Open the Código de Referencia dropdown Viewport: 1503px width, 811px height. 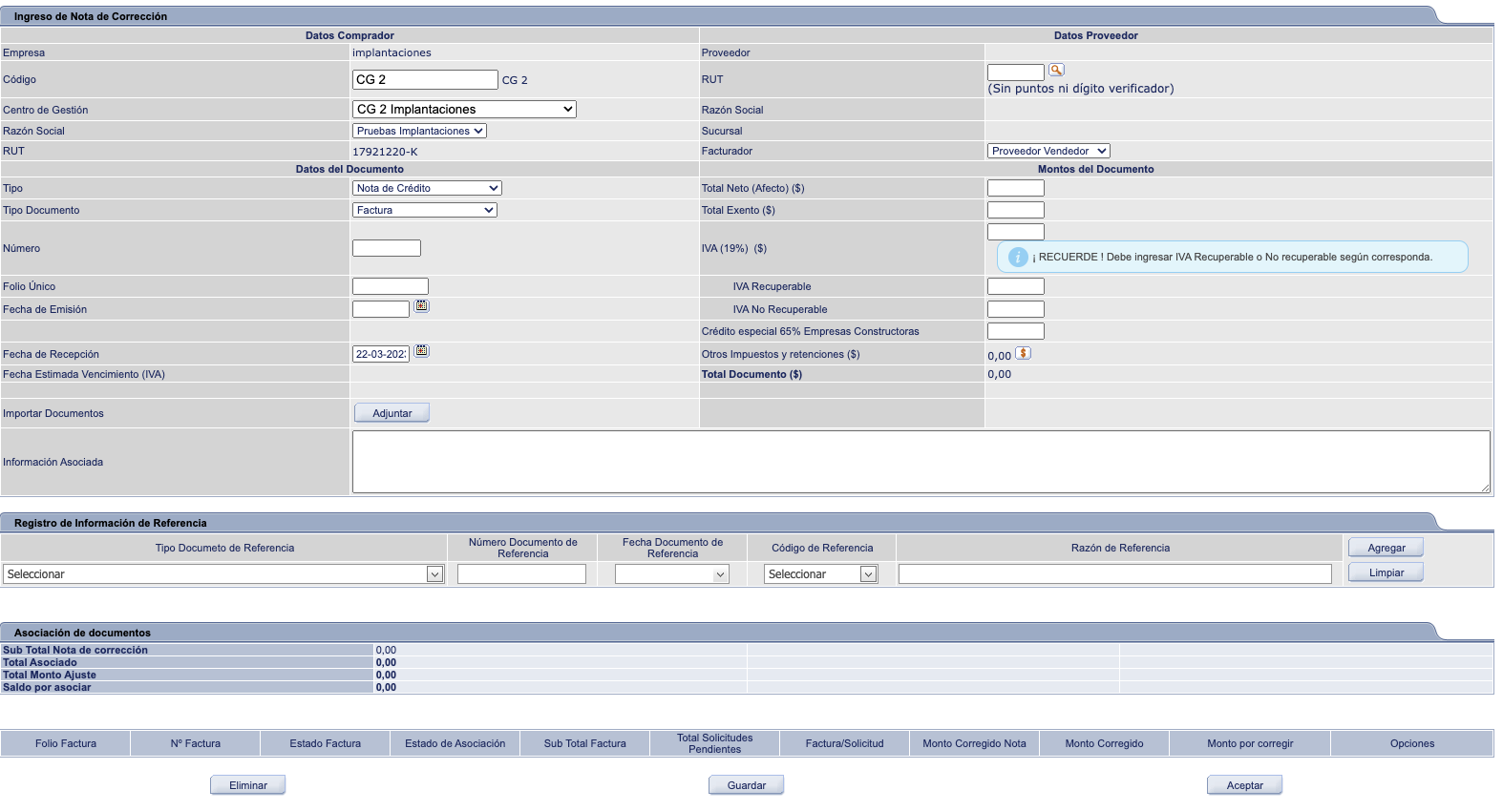coord(821,573)
